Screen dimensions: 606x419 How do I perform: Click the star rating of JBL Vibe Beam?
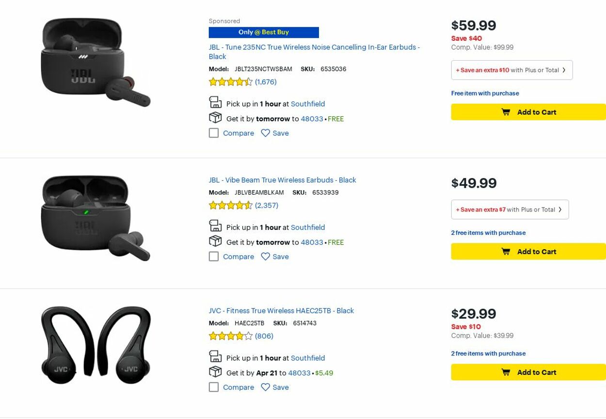tap(231, 206)
